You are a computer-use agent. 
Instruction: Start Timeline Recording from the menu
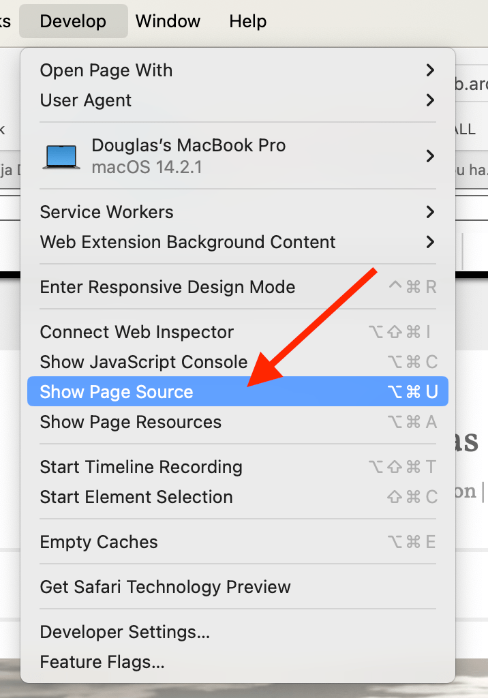(141, 467)
